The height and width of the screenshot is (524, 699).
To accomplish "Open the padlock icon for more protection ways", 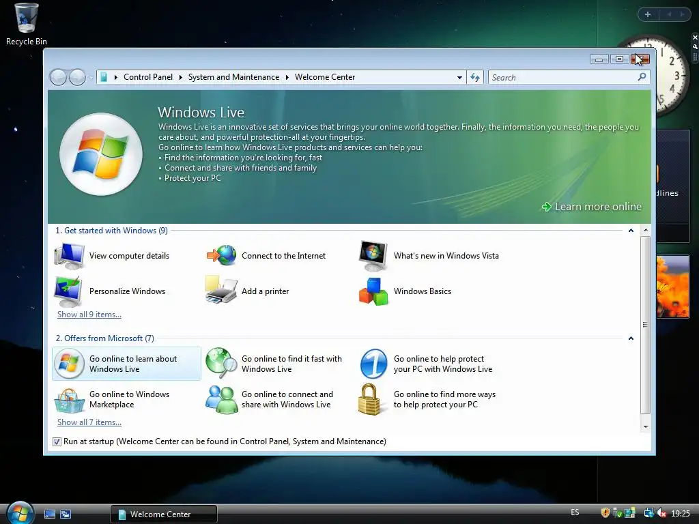I will [369, 400].
